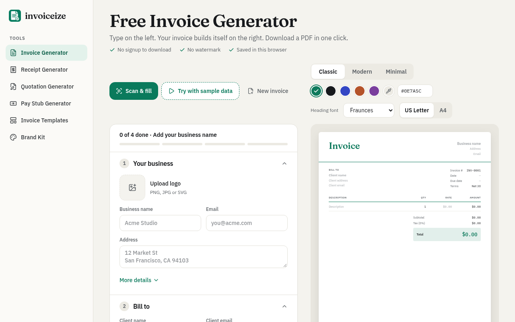
Task: Click the hex color input field
Action: [x=415, y=91]
